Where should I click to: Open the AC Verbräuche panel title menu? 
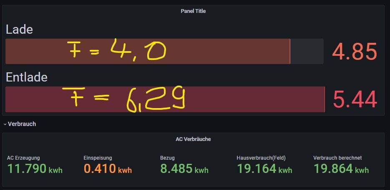click(193, 139)
